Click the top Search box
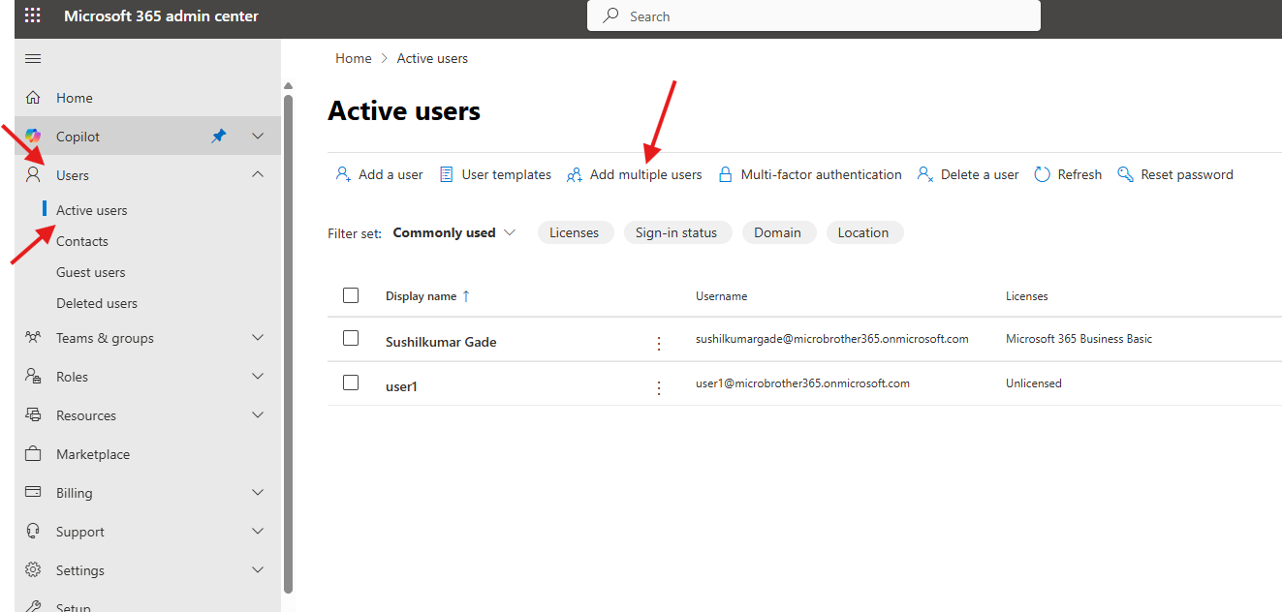Screen dimensions: 1282x612 pos(814,16)
